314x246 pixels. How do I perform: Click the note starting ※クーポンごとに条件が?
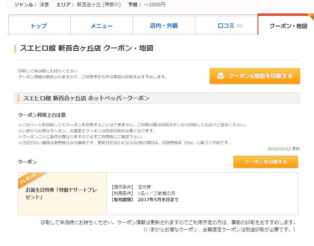[x=81, y=137]
